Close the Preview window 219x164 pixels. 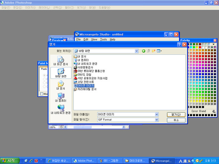coord(65,40)
